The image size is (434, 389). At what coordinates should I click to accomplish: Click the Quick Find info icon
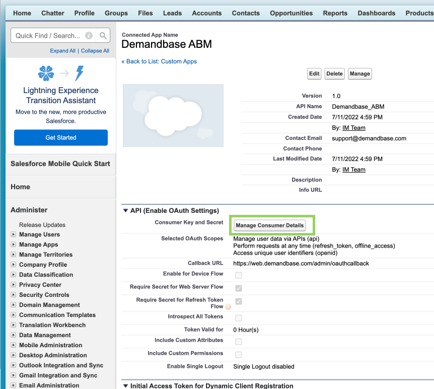coord(89,36)
